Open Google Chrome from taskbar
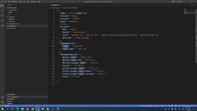 pyautogui.click(x=33, y=109)
